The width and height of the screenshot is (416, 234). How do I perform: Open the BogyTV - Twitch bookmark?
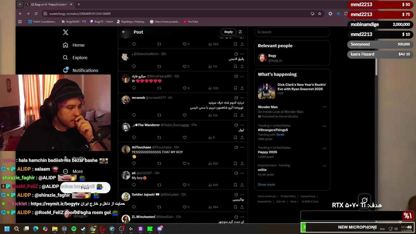click(x=101, y=22)
